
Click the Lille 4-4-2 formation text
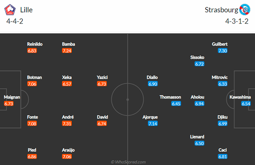[x=14, y=21]
